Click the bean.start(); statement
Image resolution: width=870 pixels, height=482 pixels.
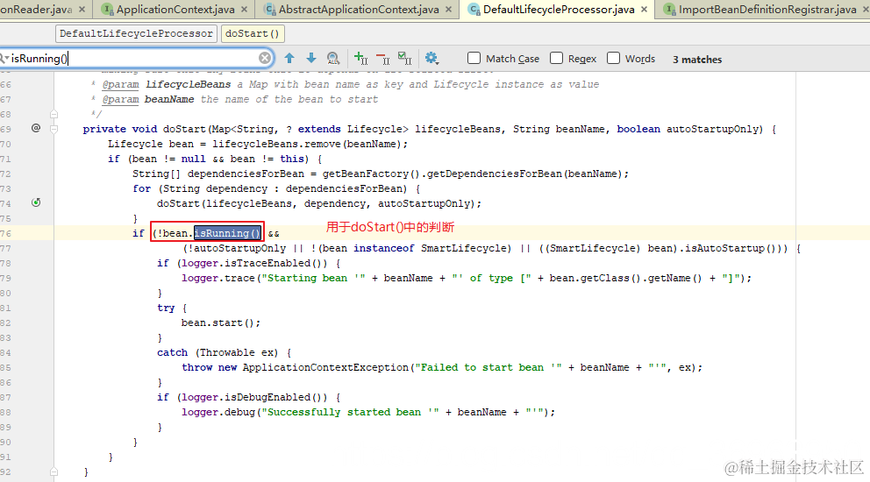pos(221,323)
